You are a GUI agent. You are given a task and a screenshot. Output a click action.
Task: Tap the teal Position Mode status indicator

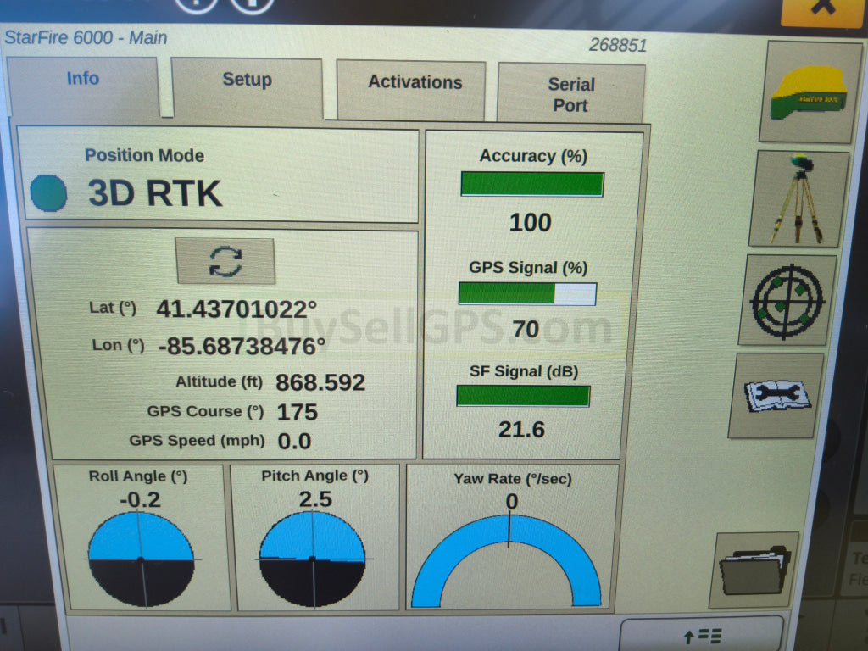click(48, 192)
